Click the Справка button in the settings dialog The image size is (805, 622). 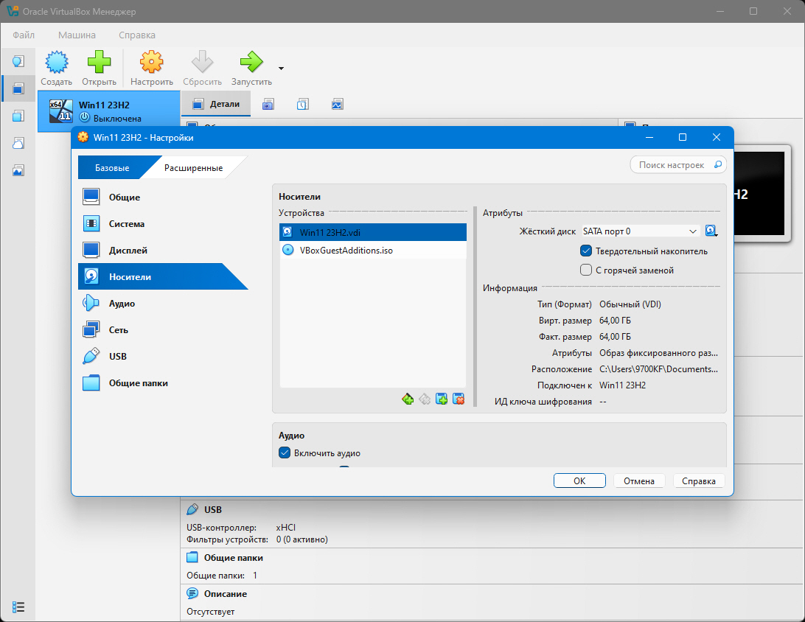point(699,481)
